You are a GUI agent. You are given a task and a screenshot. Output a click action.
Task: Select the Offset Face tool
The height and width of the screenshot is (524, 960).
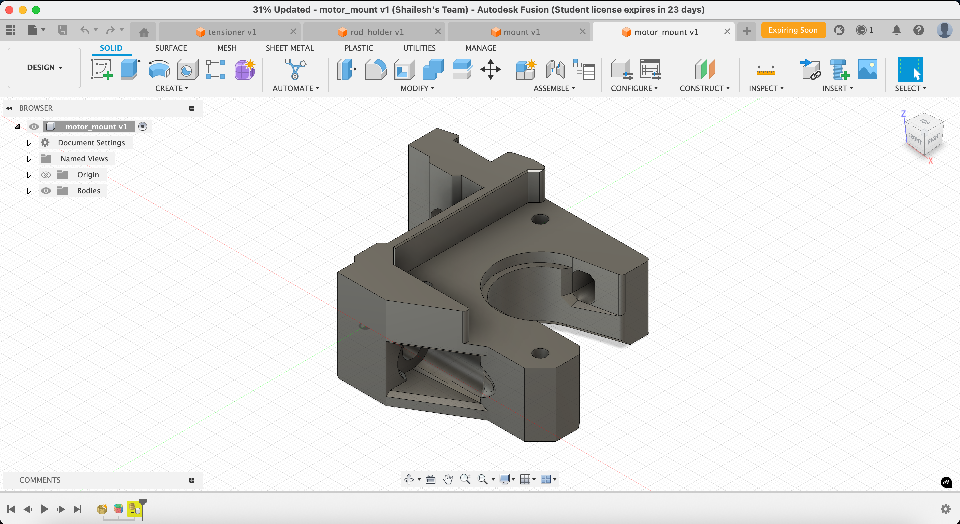pyautogui.click(x=462, y=69)
